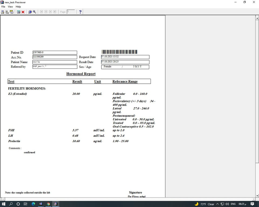
Task: Open the notification center icon
Action: click(x=252, y=204)
